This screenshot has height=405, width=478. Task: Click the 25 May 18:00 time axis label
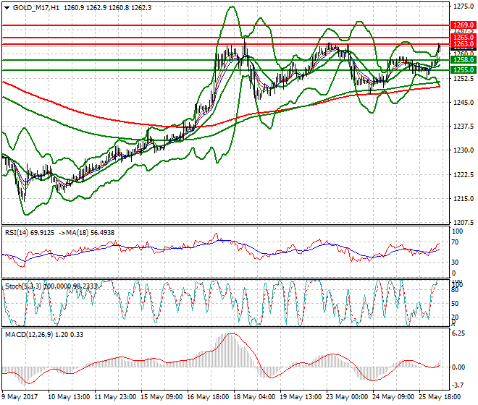click(x=440, y=397)
